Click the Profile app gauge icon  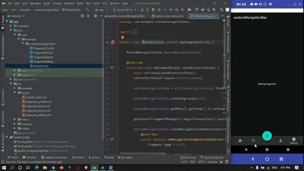pos(171,9)
